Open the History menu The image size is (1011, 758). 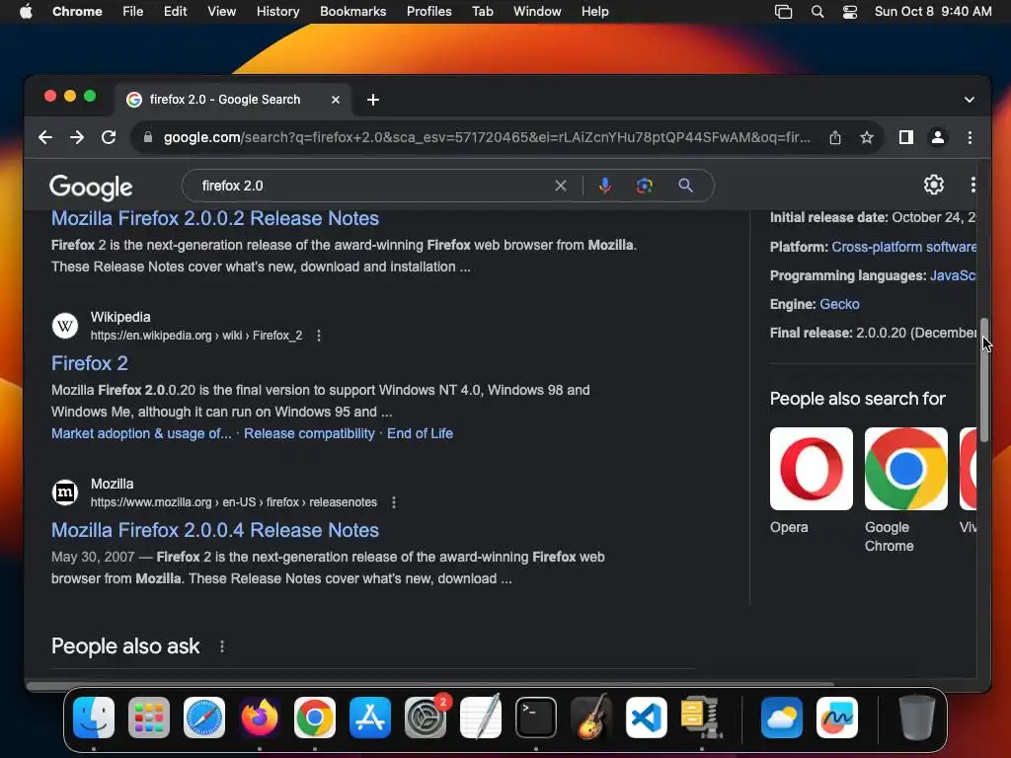277,12
